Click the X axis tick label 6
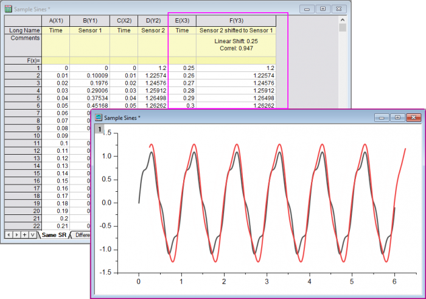The height and width of the screenshot is (299, 426). pos(394,281)
